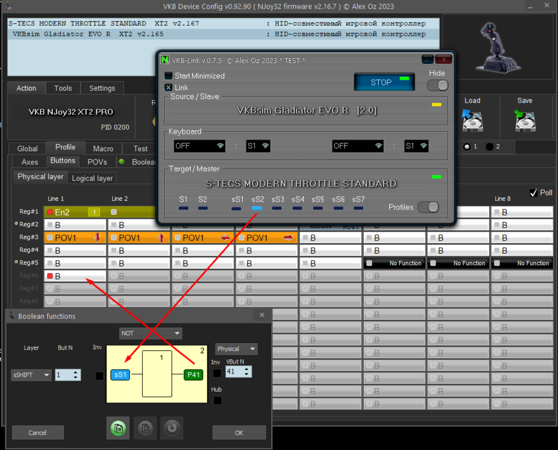
Task: Click the VBut N field showing 41
Action: 239,371
